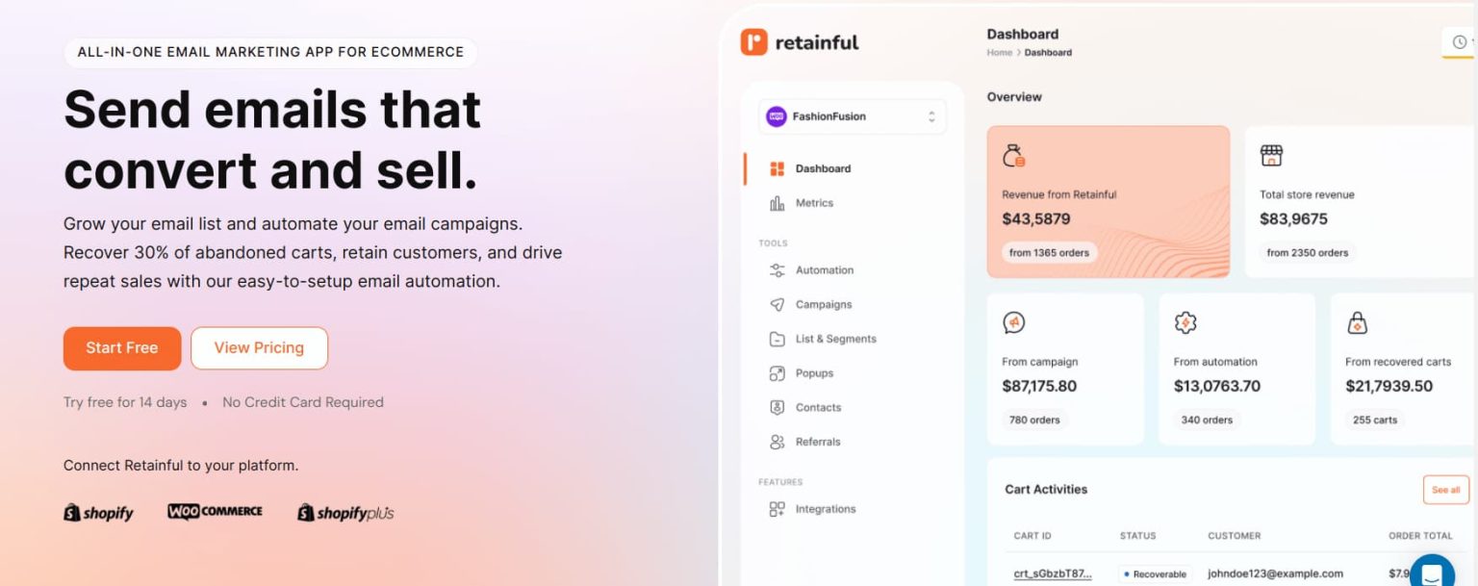Select the Dashboard grid icon in sidebar

click(778, 168)
